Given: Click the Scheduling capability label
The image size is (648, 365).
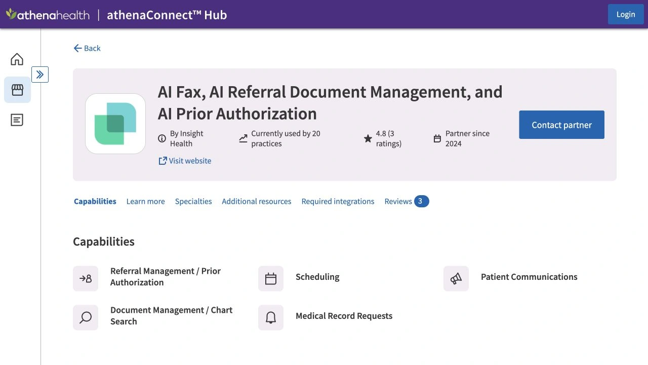Looking at the screenshot, I should pyautogui.click(x=317, y=277).
